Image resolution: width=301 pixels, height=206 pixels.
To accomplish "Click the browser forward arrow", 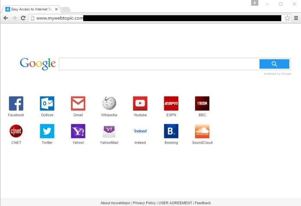I will [14, 18].
